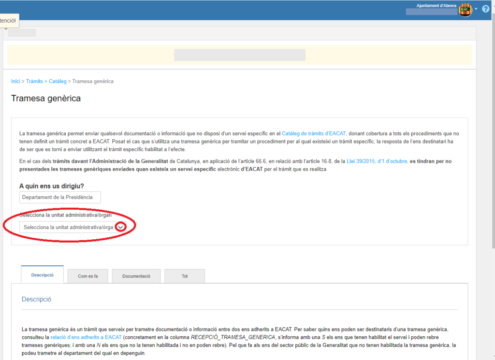Click Tramesa genèrica in the breadcrumb
495x360 pixels.
coord(93,81)
